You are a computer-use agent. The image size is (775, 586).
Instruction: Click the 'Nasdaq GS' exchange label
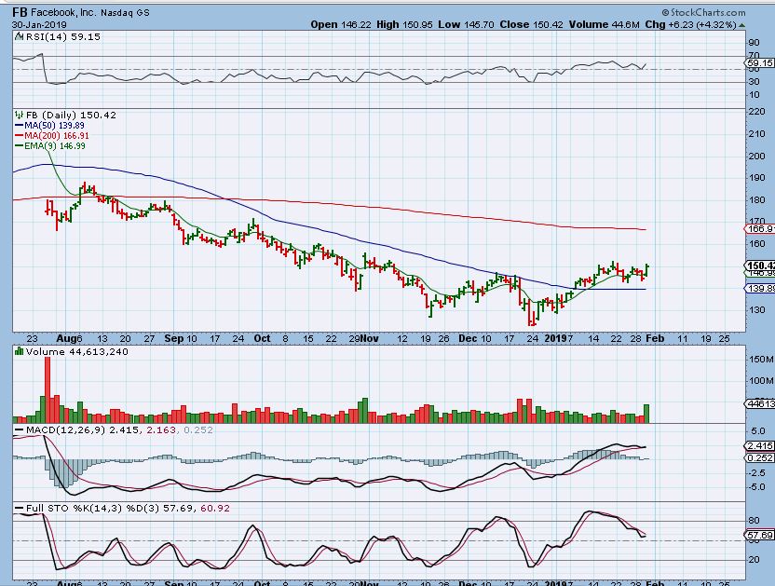[125, 13]
